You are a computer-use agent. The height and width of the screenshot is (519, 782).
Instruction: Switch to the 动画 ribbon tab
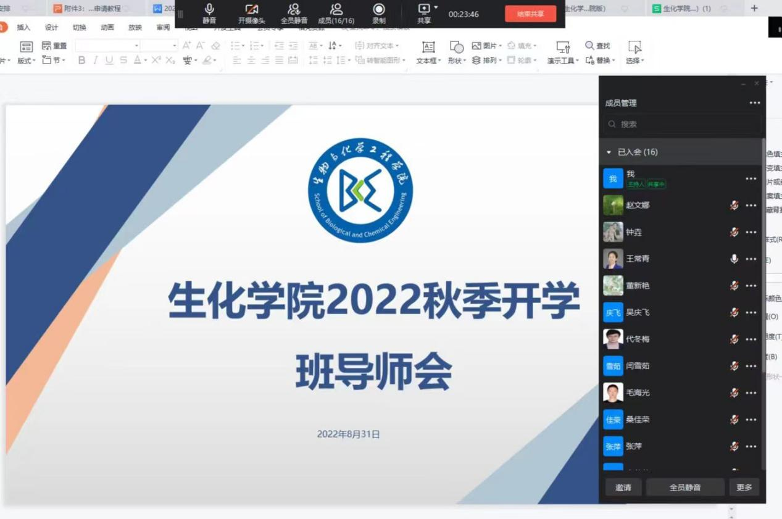tap(107, 28)
